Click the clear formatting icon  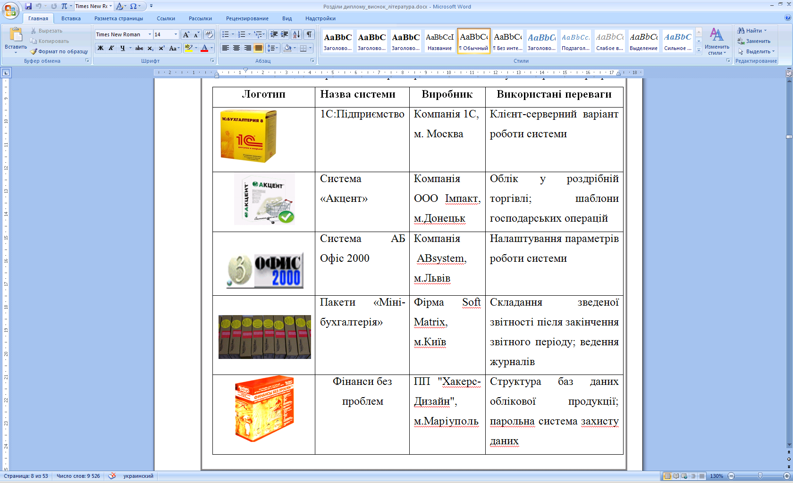(x=209, y=34)
